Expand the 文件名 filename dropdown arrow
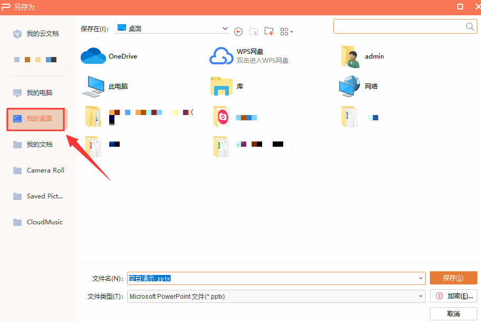This screenshot has height=323, width=481. 420,278
